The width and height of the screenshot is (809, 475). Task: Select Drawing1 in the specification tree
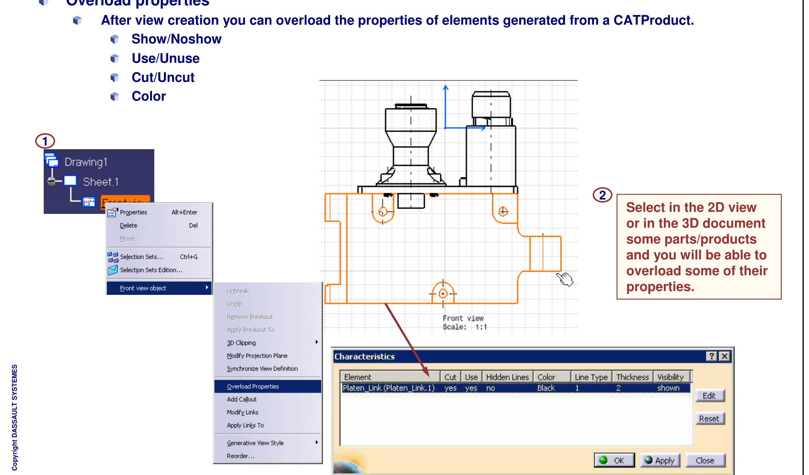(86, 162)
